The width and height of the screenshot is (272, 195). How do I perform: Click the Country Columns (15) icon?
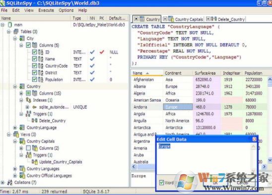tap(35, 93)
